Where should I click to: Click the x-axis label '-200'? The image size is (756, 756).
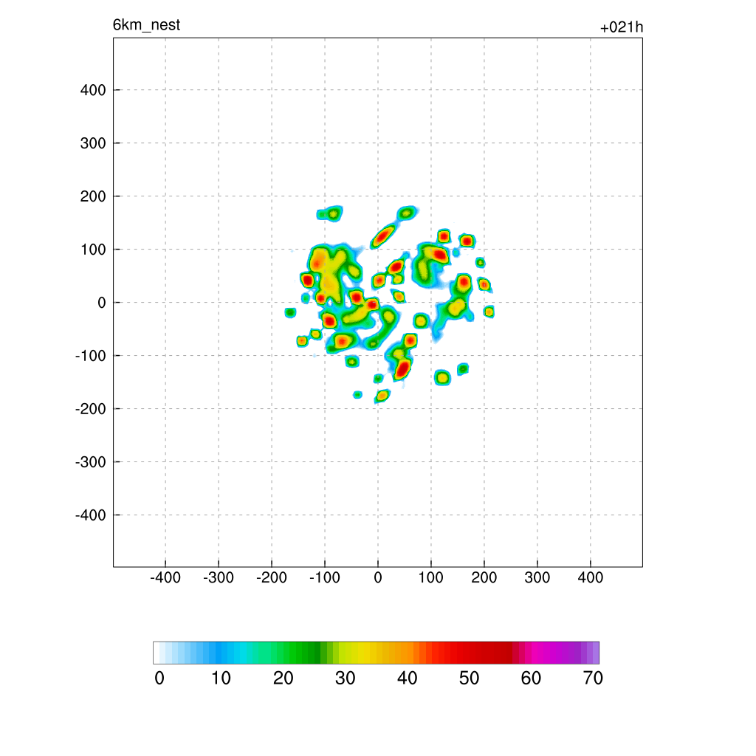(x=272, y=577)
